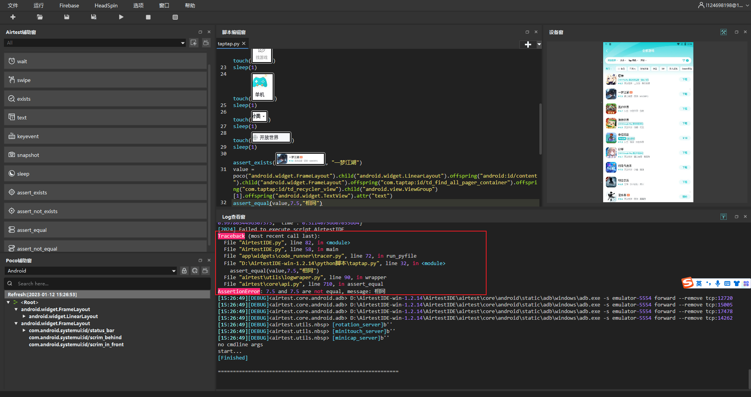Viewport: 751px width, 397px height.
Task: Open the 文件 menu
Action: pyautogui.click(x=13, y=5)
